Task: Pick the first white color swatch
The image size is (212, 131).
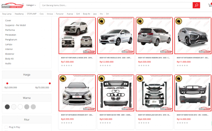Action: (14, 107)
